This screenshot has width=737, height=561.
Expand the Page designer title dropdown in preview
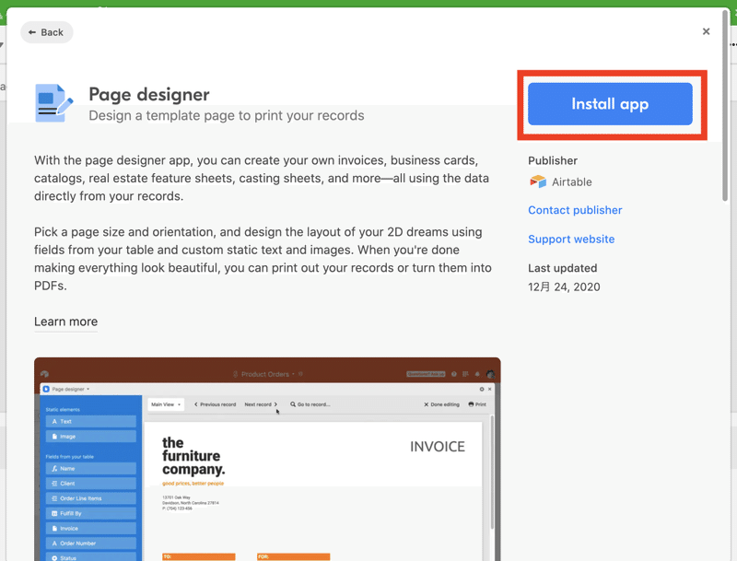tap(88, 389)
